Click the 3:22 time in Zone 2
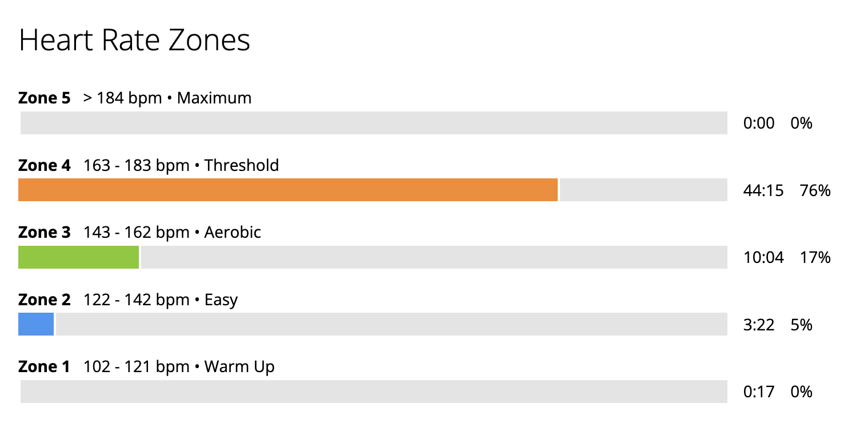The height and width of the screenshot is (439, 864). click(759, 325)
